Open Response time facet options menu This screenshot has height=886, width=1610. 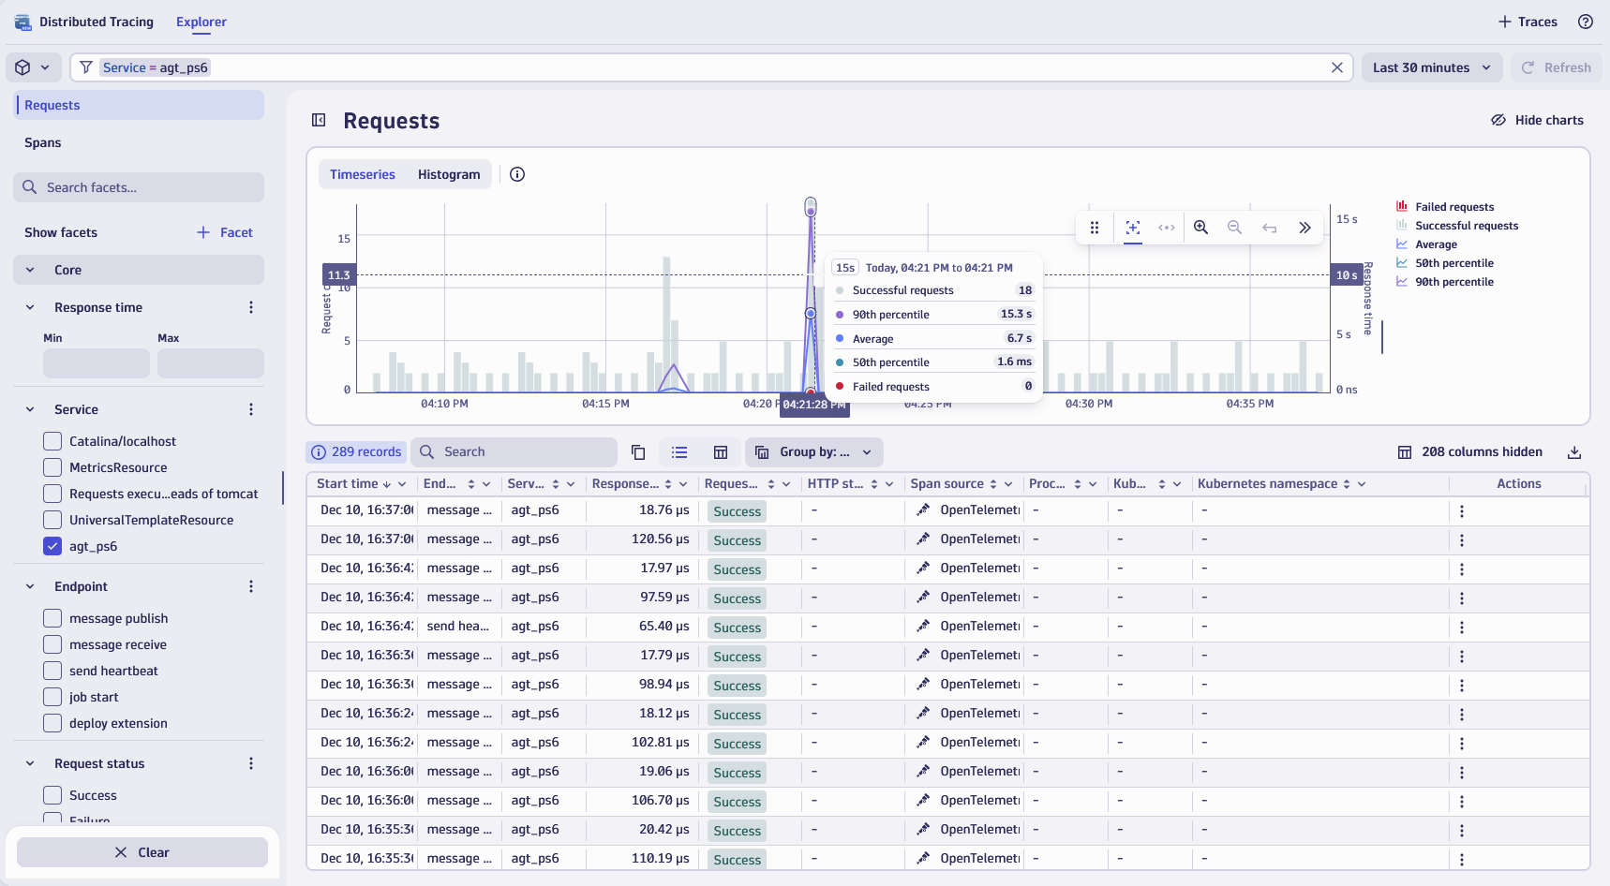pos(251,307)
